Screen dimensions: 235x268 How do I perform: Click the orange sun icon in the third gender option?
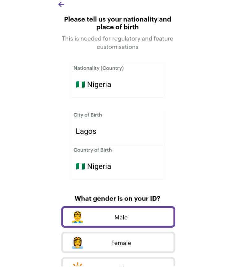[77, 265]
